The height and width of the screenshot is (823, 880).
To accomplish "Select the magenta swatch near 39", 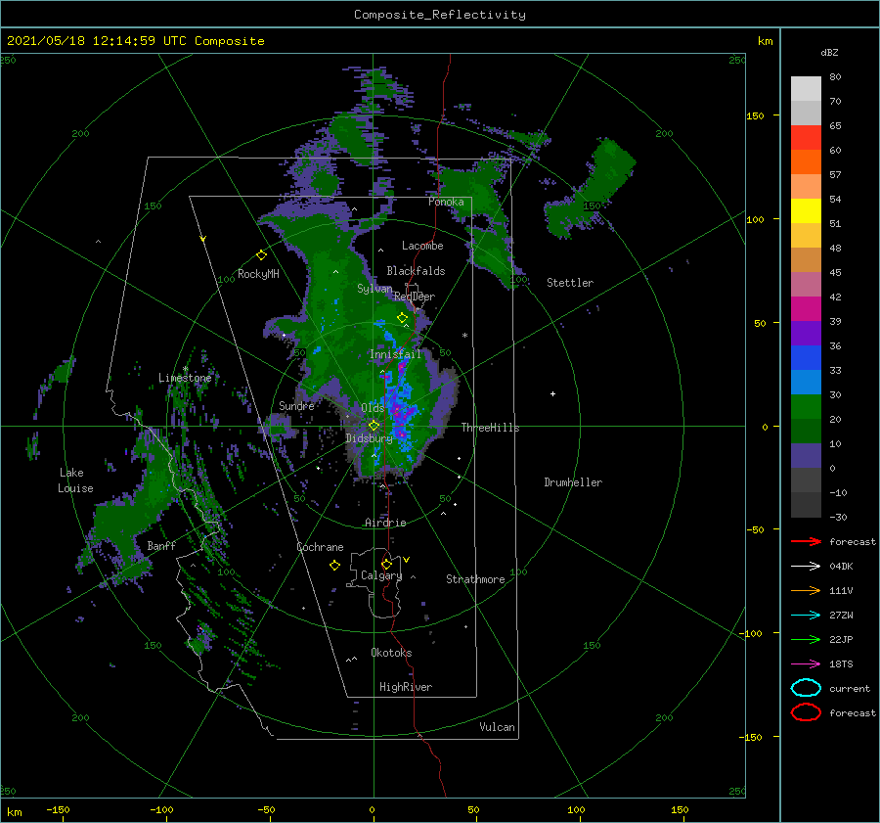I will coord(806,309).
